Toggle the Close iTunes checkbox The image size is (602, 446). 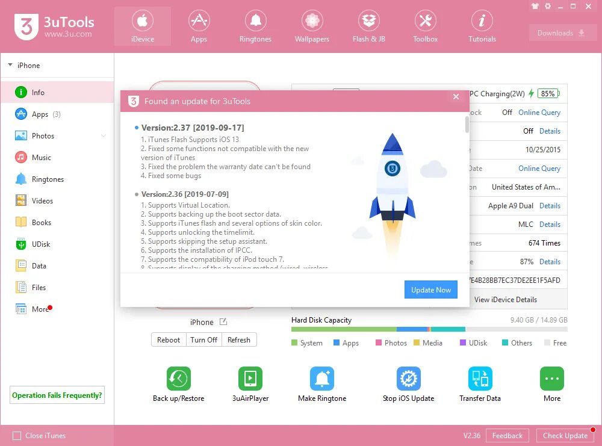[x=17, y=436]
